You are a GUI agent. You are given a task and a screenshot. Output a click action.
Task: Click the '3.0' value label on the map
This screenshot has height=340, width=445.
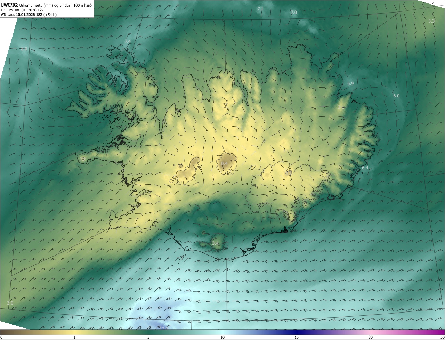pos(10,303)
